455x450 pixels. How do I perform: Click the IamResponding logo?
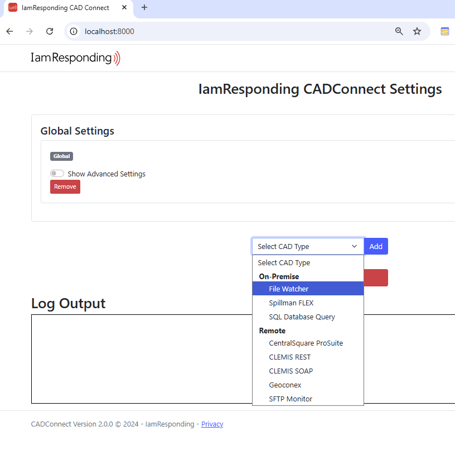(x=75, y=58)
